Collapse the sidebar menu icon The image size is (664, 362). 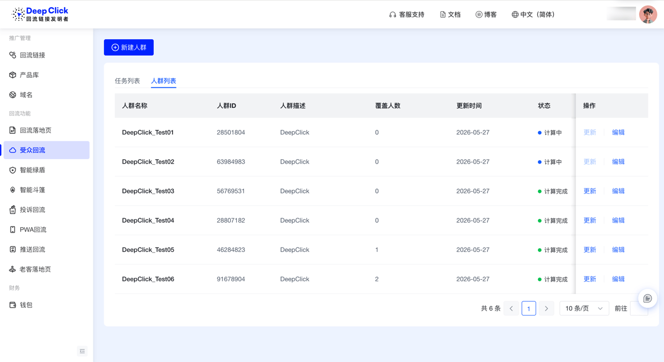pyautogui.click(x=82, y=351)
